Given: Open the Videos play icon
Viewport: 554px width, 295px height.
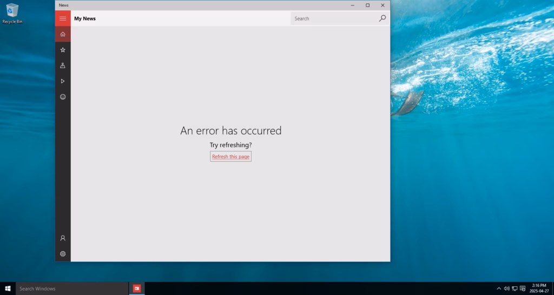Looking at the screenshot, I should (63, 81).
